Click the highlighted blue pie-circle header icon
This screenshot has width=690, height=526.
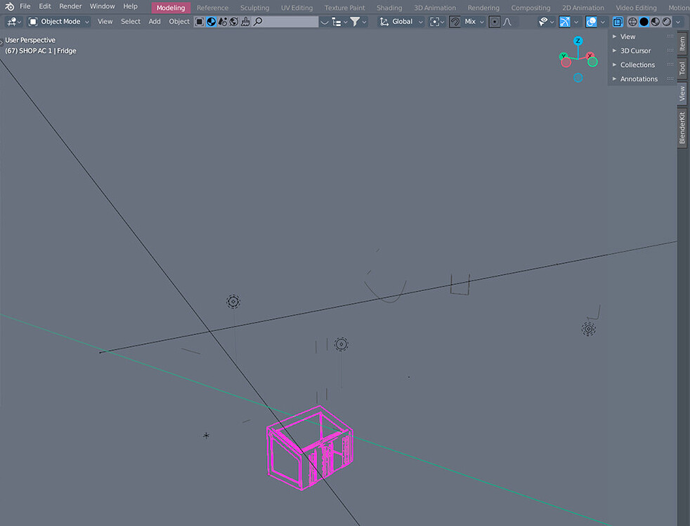coord(211,22)
